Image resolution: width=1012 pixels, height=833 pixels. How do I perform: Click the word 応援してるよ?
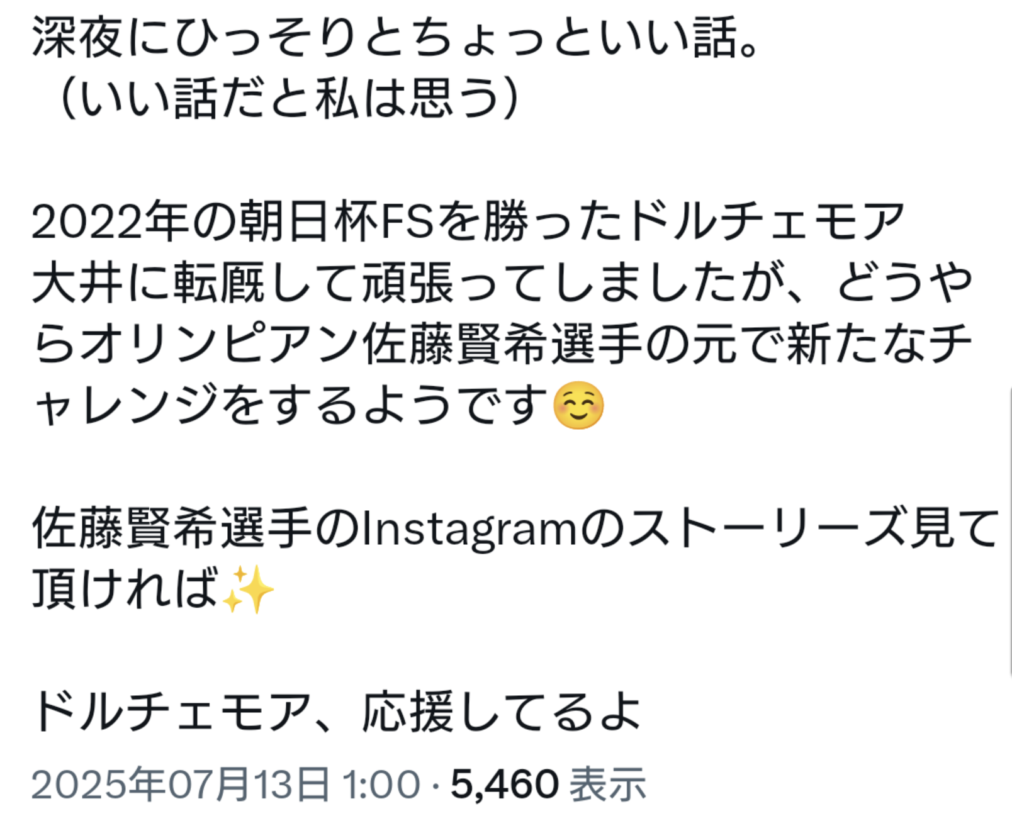[502, 712]
